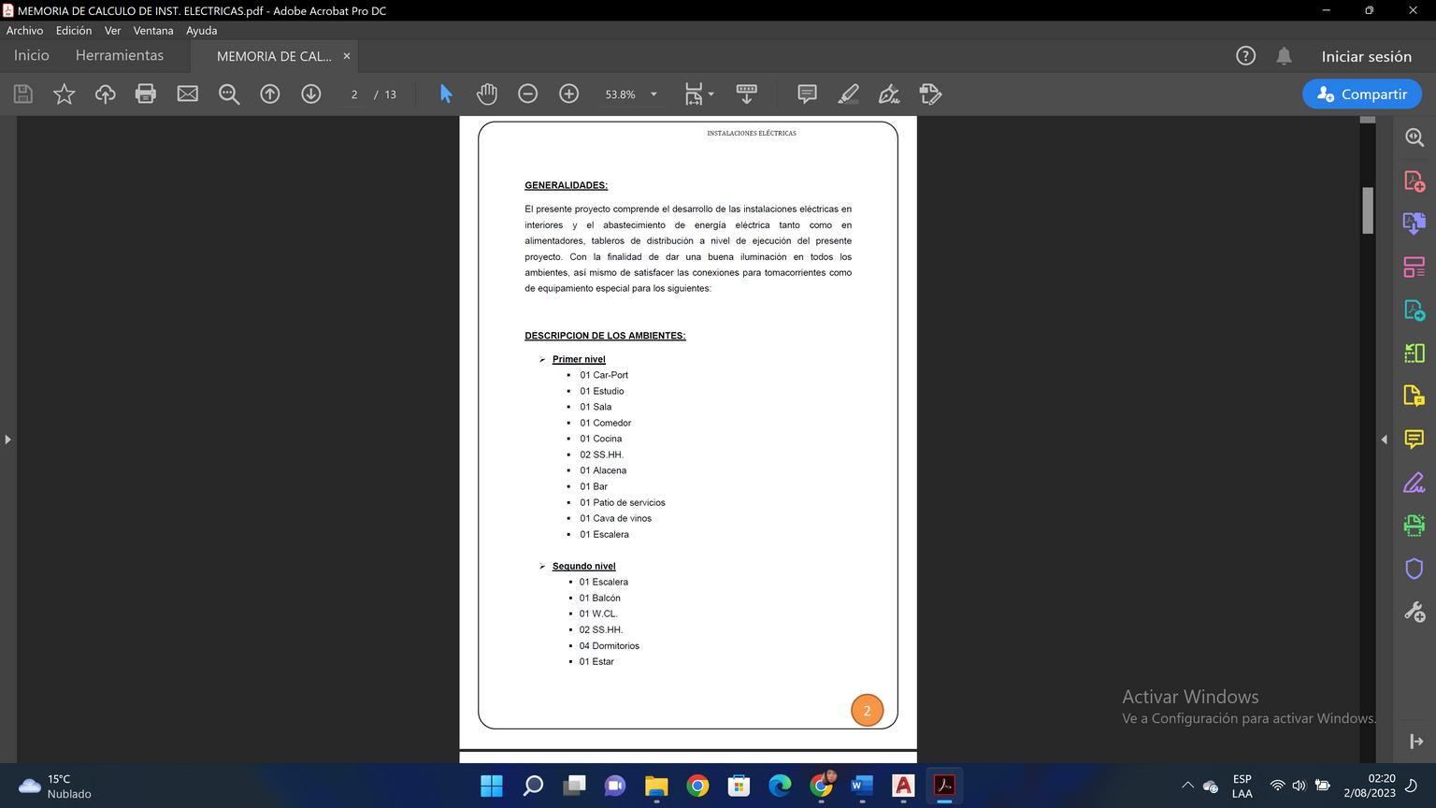Viewport: 1436px width, 808px height.
Task: Activate the hand pan tool
Action: click(x=487, y=94)
